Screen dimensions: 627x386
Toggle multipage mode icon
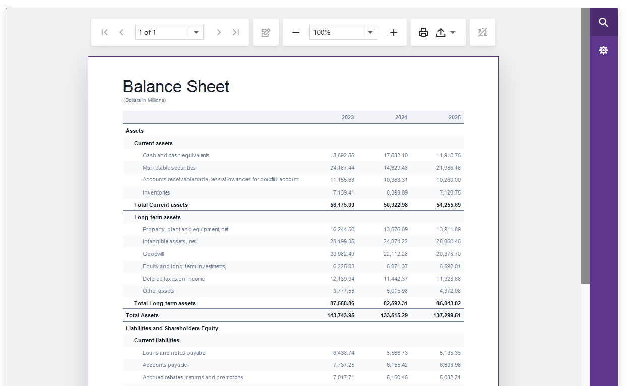pos(482,32)
